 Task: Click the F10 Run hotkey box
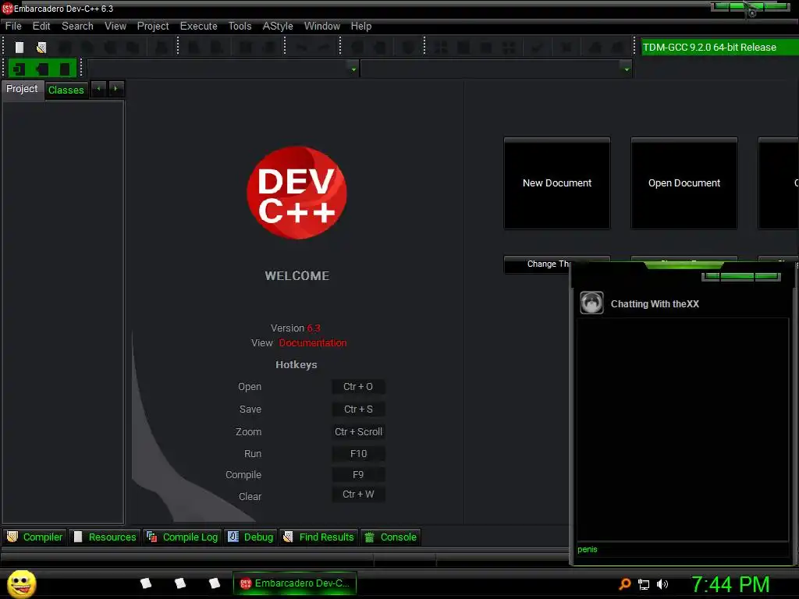tap(358, 453)
